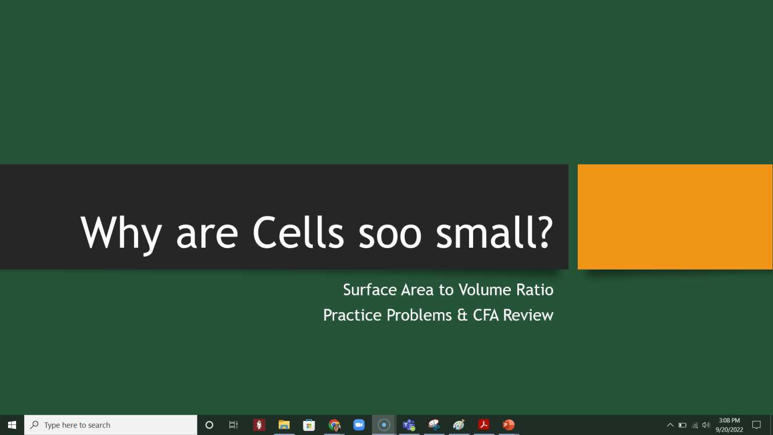Launch Google Chrome from the taskbar
Image resolution: width=773 pixels, height=435 pixels.
pos(334,424)
